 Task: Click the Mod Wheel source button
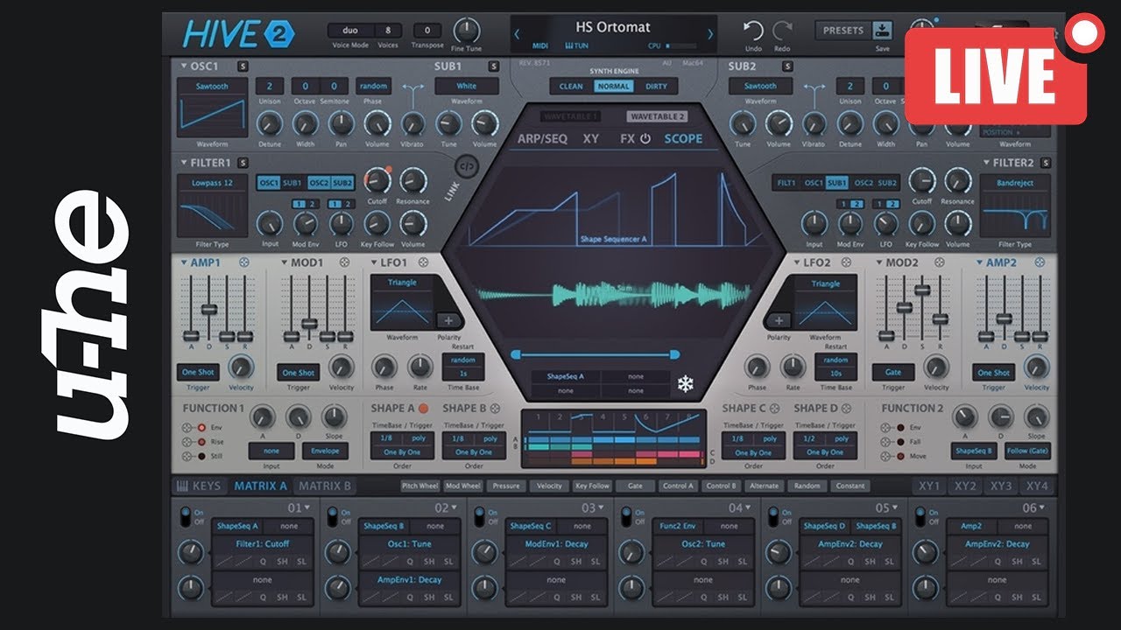pyautogui.click(x=463, y=486)
